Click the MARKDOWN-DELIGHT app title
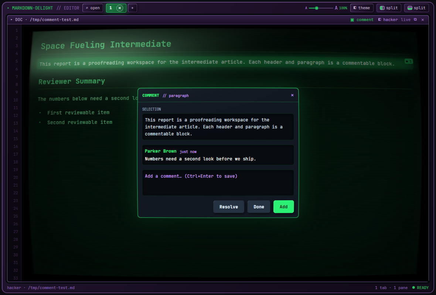The height and width of the screenshot is (295, 436). pos(32,8)
